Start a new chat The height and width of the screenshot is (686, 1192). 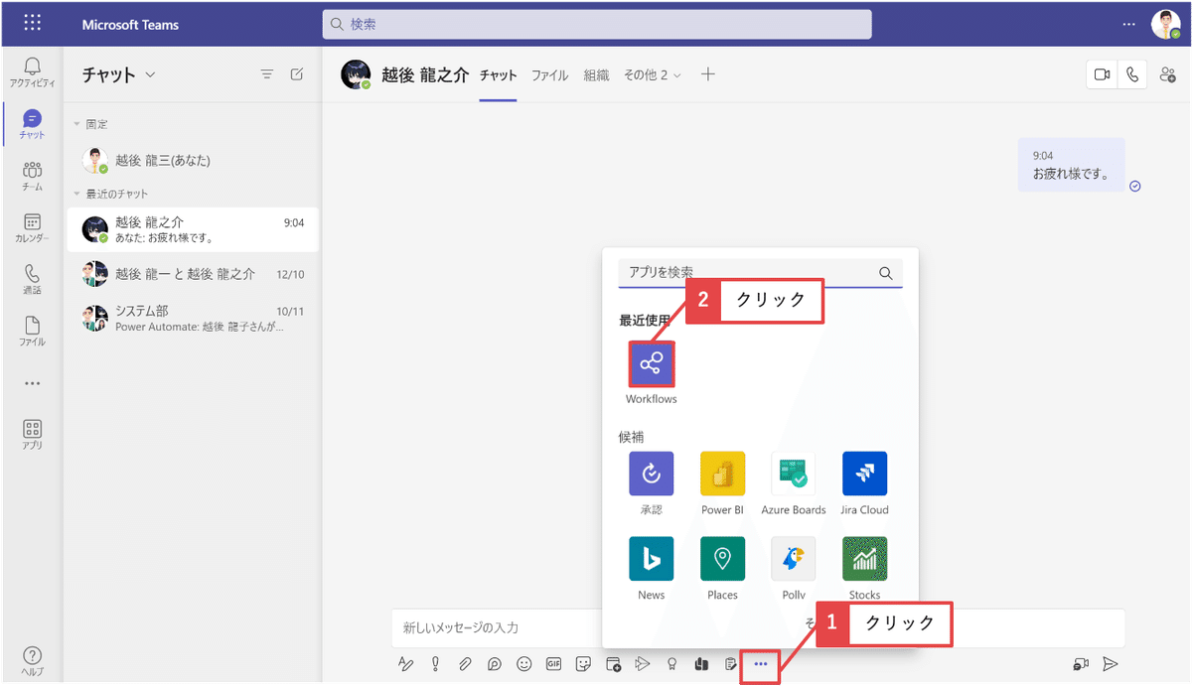[297, 74]
